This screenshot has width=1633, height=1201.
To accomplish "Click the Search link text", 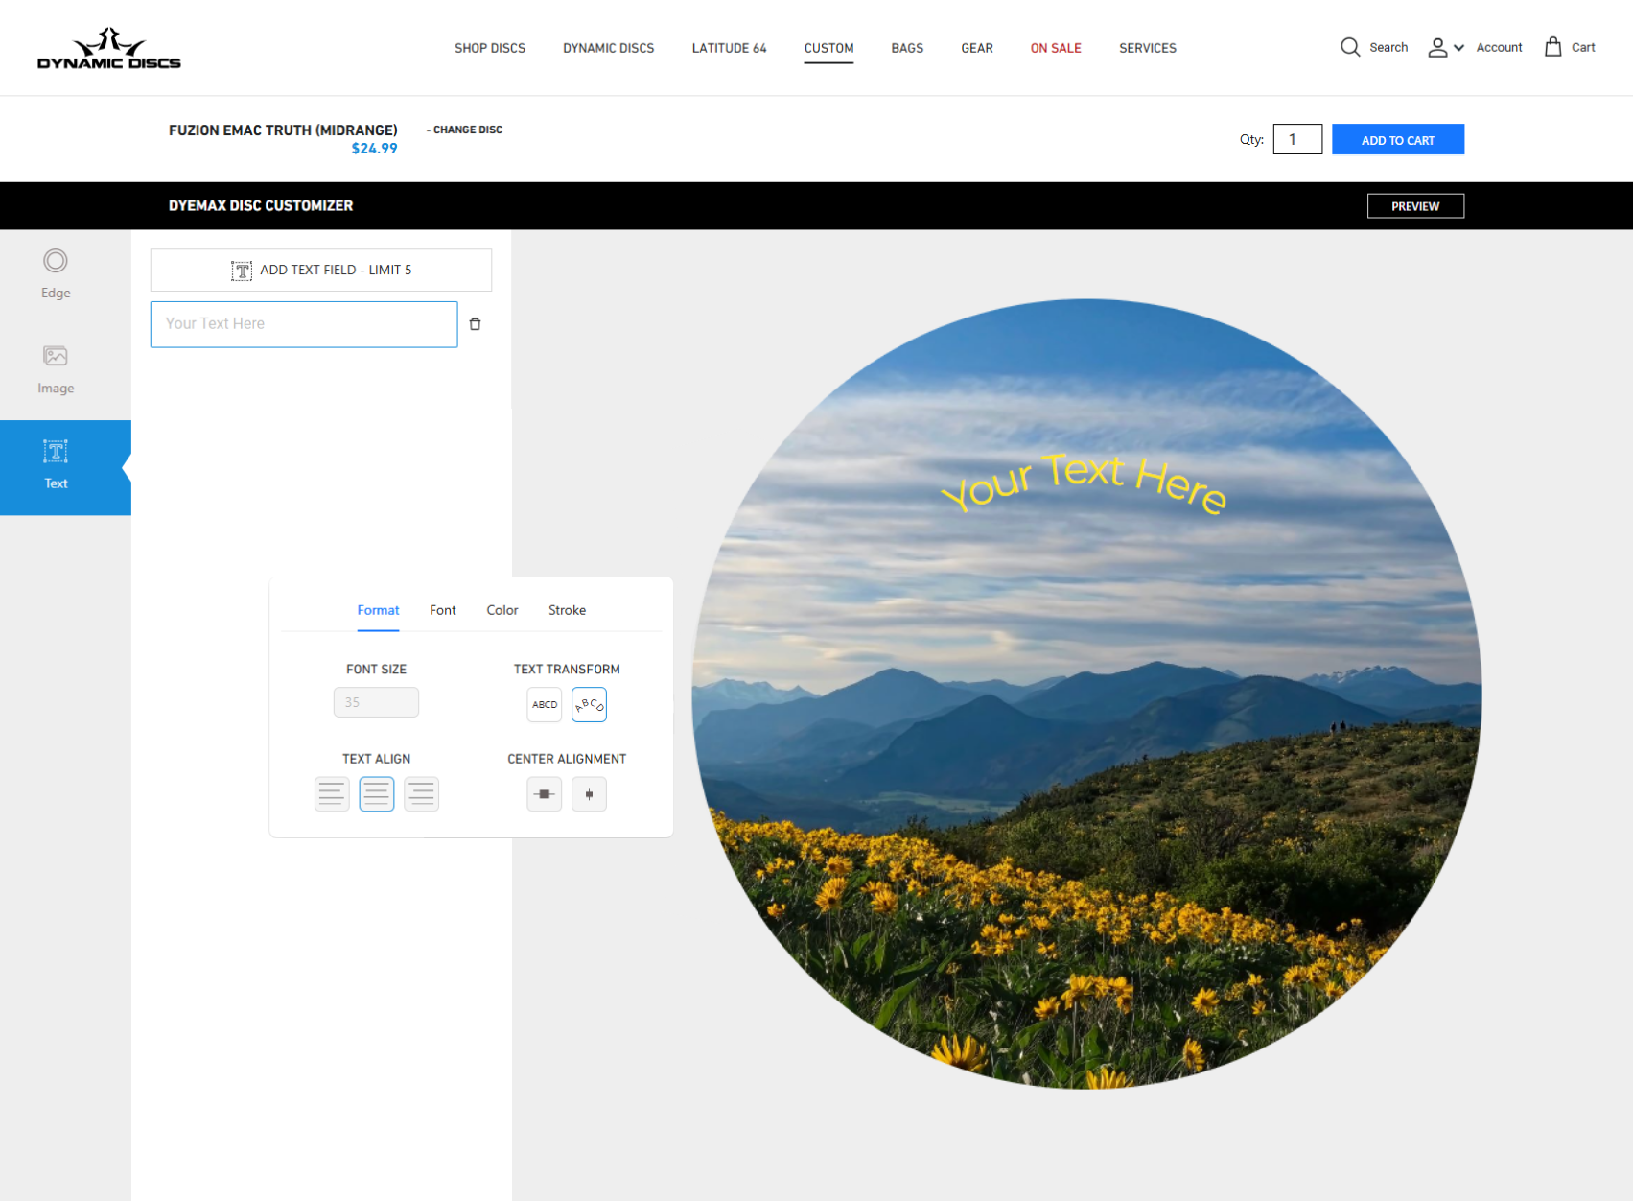I will (x=1388, y=47).
